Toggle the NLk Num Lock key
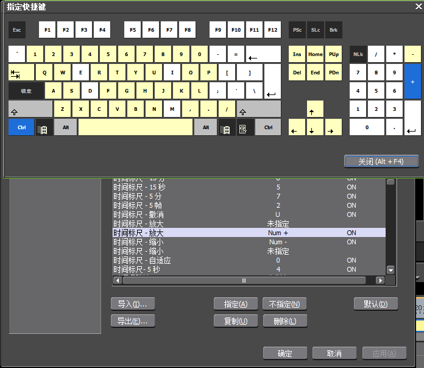This screenshot has height=368, width=424. [358, 54]
